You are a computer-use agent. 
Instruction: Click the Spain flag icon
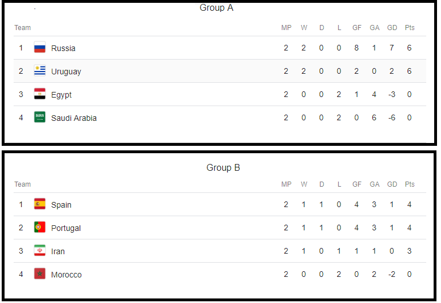coord(40,204)
